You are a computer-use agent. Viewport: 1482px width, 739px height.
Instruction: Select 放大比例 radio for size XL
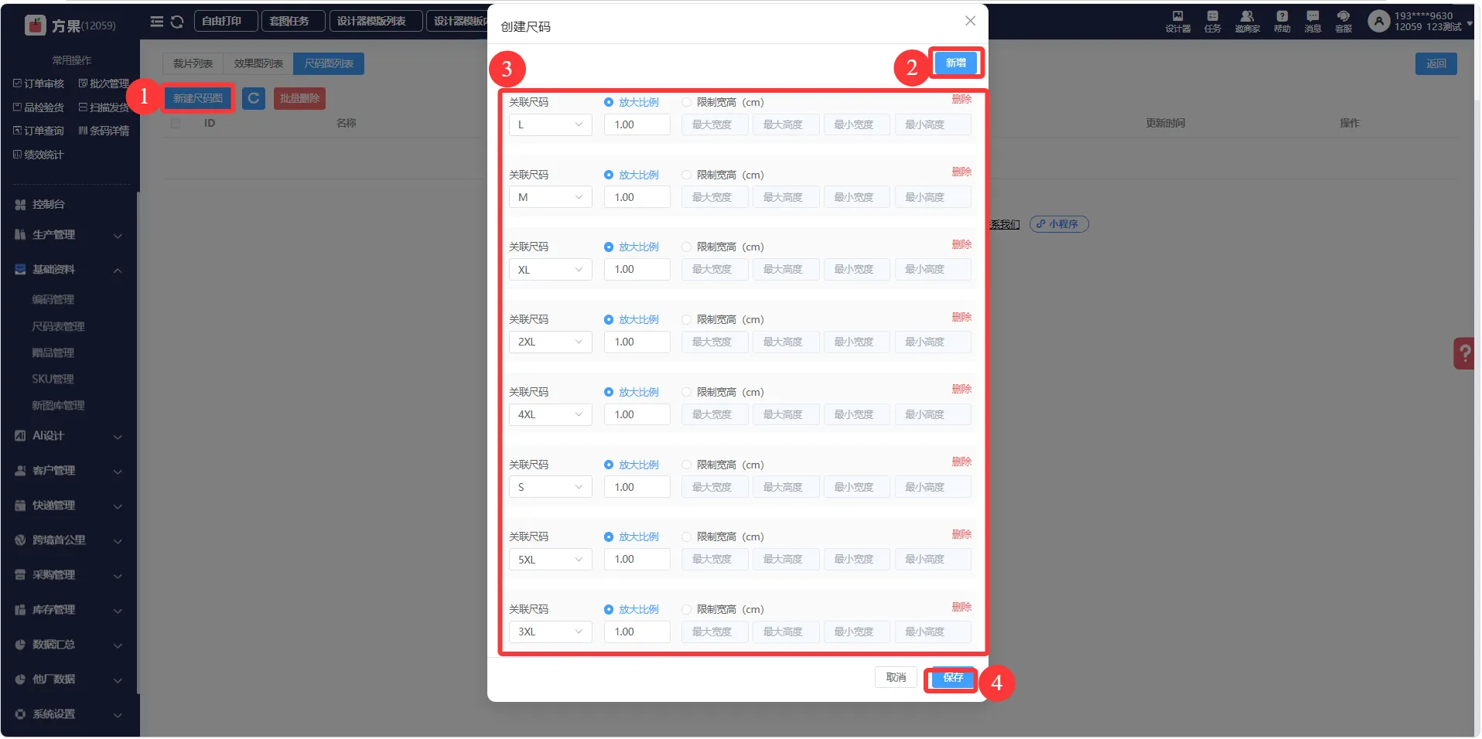click(609, 247)
